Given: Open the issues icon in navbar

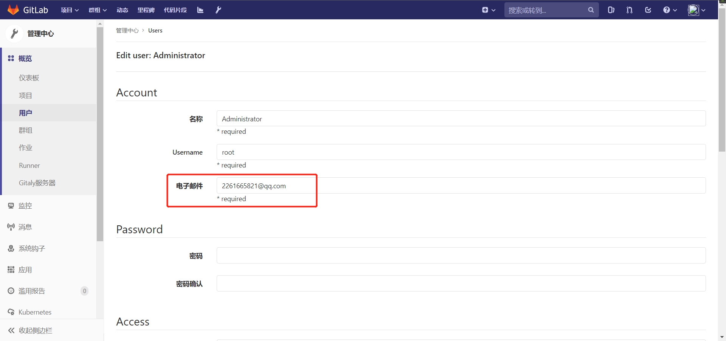Looking at the screenshot, I should coord(611,10).
